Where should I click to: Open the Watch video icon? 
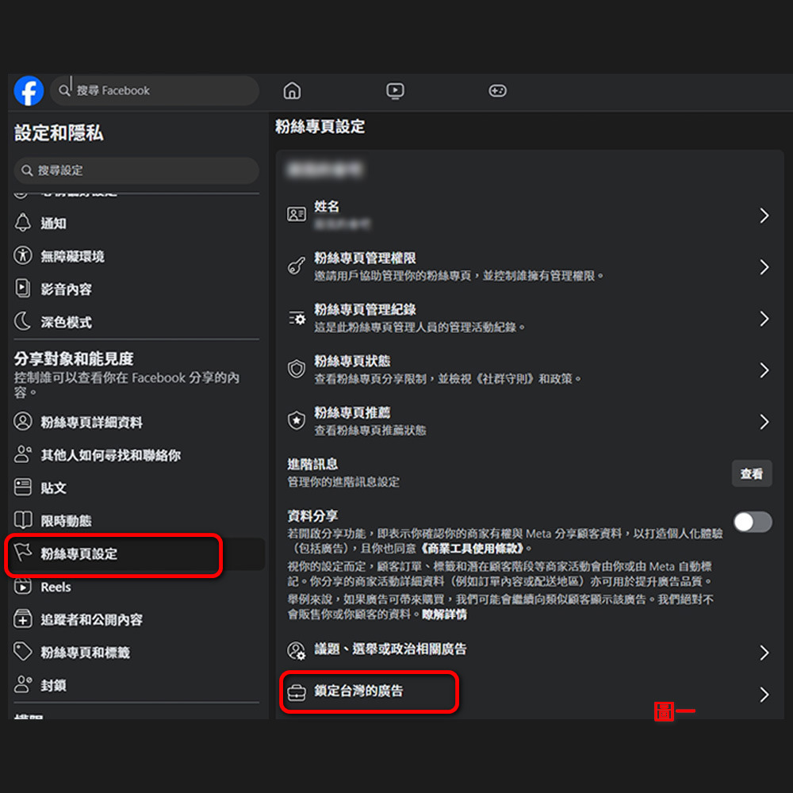(395, 91)
